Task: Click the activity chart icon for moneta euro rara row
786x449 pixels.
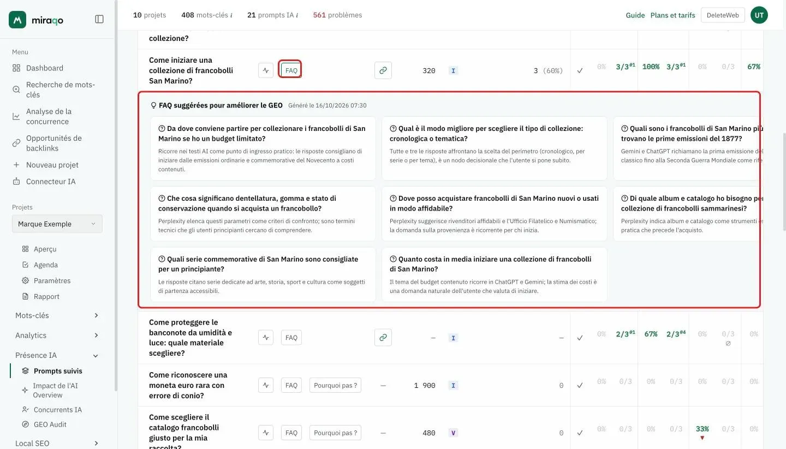Action: click(266, 385)
